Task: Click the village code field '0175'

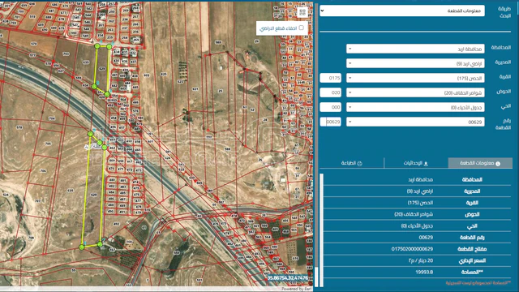Action: click(x=330, y=78)
